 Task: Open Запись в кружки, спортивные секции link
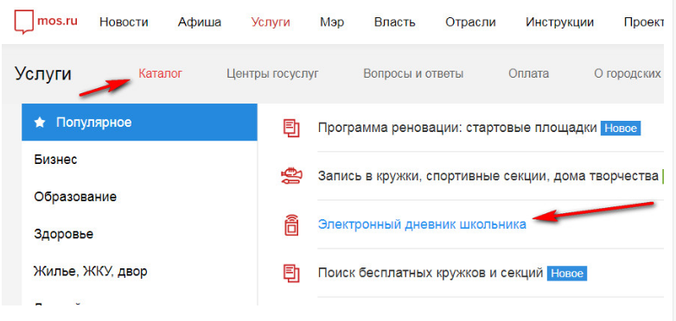click(x=488, y=176)
